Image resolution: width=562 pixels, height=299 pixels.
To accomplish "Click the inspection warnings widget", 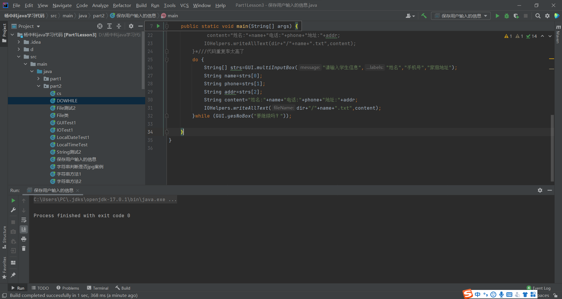I will click(520, 36).
